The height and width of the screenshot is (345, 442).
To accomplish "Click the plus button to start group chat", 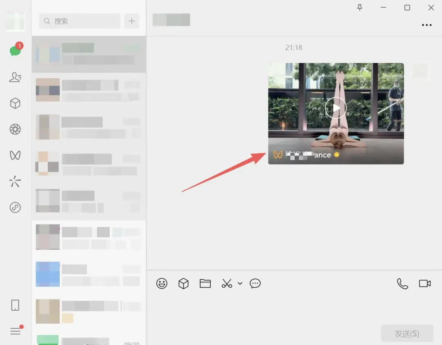I will click(132, 21).
